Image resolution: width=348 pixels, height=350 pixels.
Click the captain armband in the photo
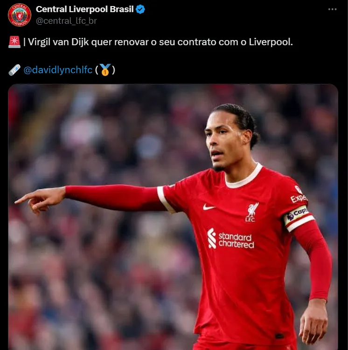(x=298, y=218)
